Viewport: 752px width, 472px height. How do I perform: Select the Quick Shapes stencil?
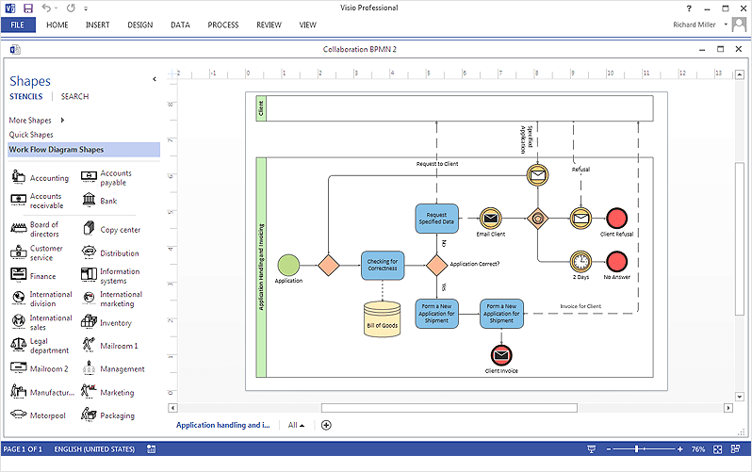pyautogui.click(x=31, y=135)
